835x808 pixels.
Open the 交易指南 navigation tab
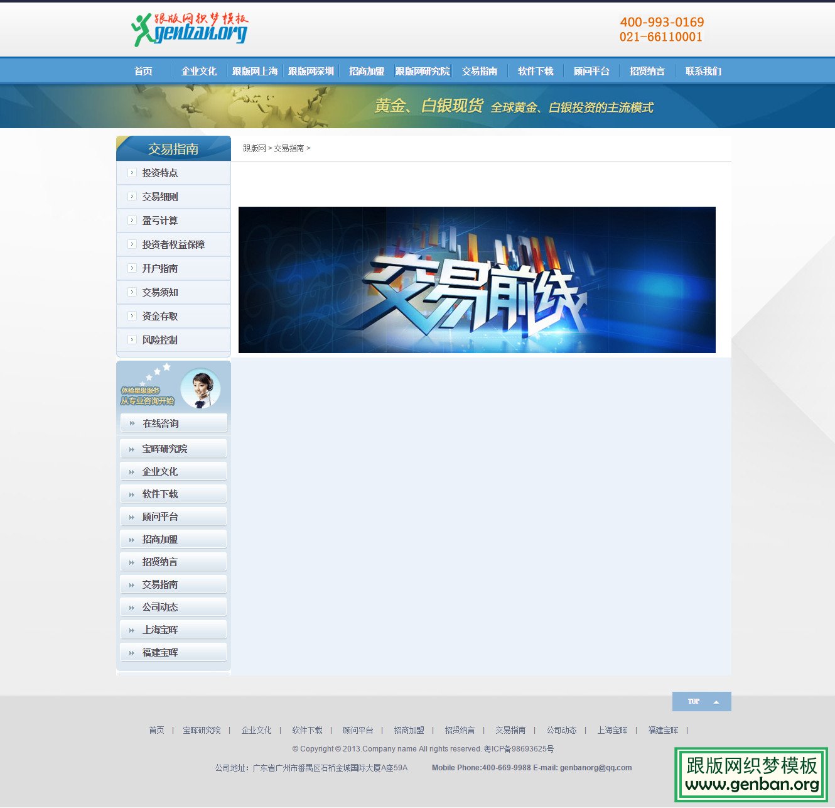click(x=480, y=71)
